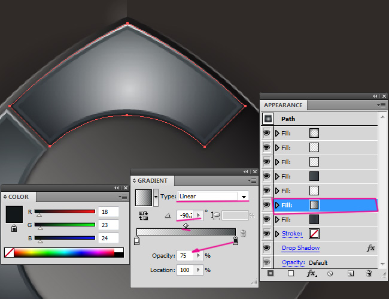The image size is (389, 299).
Task: Hide the Drop Shadow effect
Action: [x=267, y=248]
